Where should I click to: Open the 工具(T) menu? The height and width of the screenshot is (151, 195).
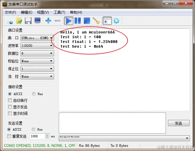pyautogui.click(x=59, y=12)
